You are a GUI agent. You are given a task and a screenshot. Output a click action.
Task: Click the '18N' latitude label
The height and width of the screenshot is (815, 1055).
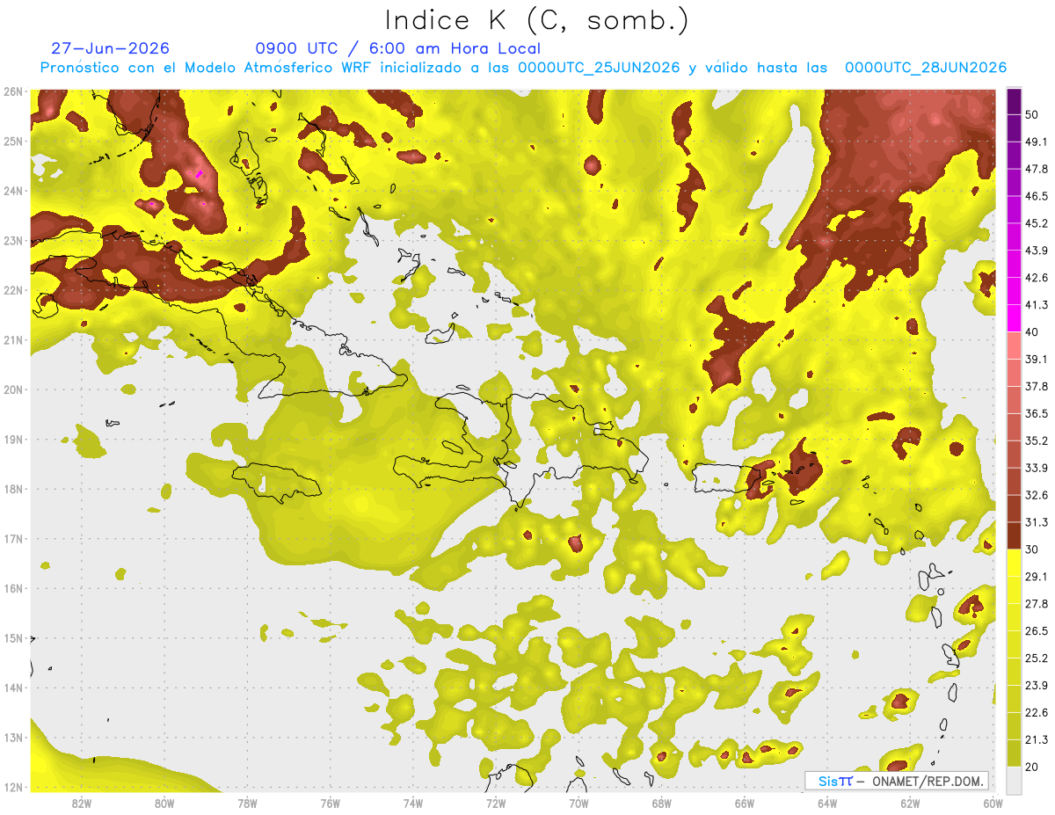[13, 489]
